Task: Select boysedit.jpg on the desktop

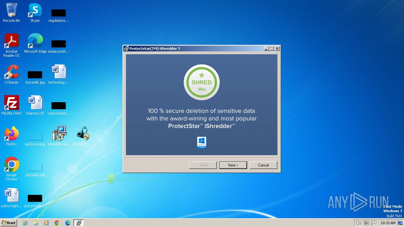Action: click(x=35, y=77)
